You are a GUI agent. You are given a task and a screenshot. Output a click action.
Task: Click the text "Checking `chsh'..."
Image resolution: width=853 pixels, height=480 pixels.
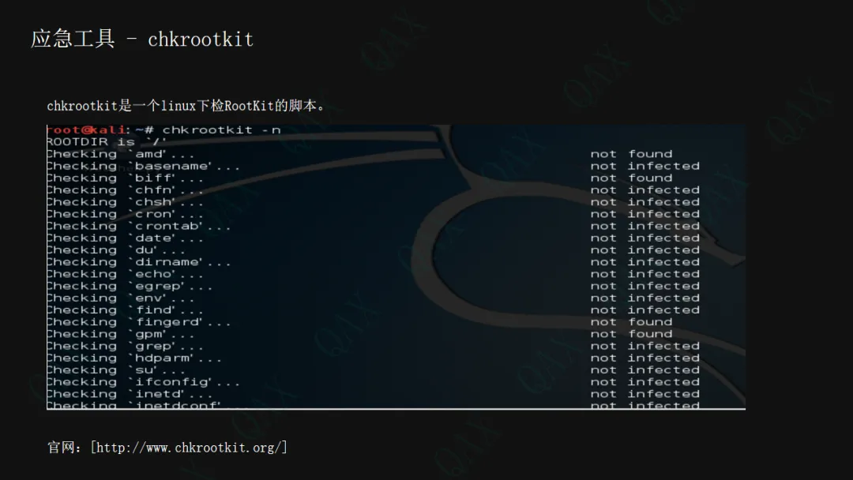click(125, 201)
